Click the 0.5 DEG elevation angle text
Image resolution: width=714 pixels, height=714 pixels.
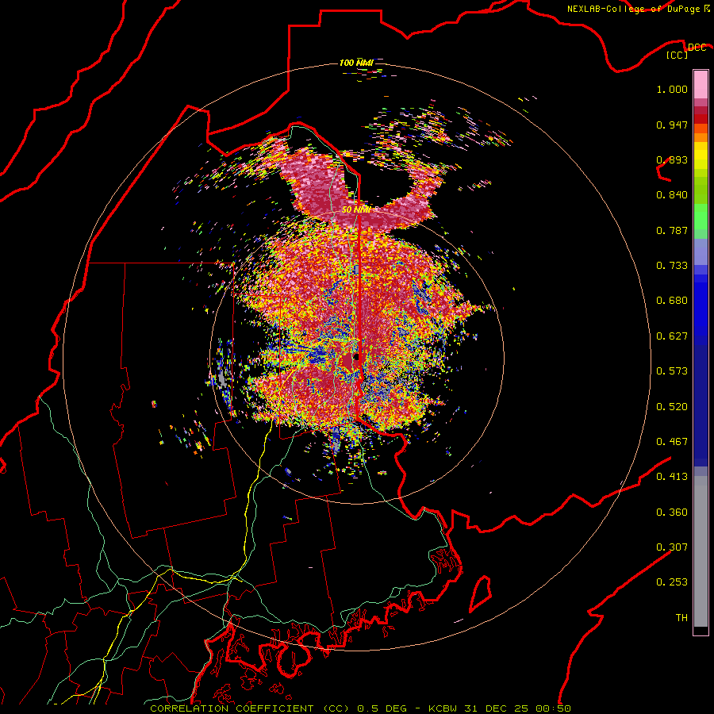point(381,708)
